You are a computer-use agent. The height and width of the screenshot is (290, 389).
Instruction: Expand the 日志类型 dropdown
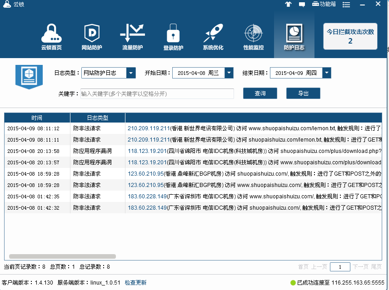coord(131,73)
